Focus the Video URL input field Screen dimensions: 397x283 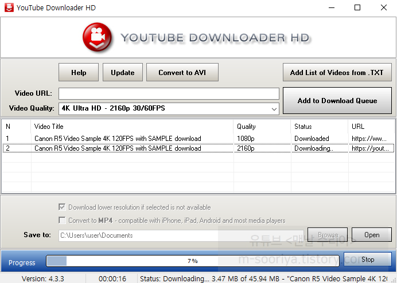(x=169, y=93)
